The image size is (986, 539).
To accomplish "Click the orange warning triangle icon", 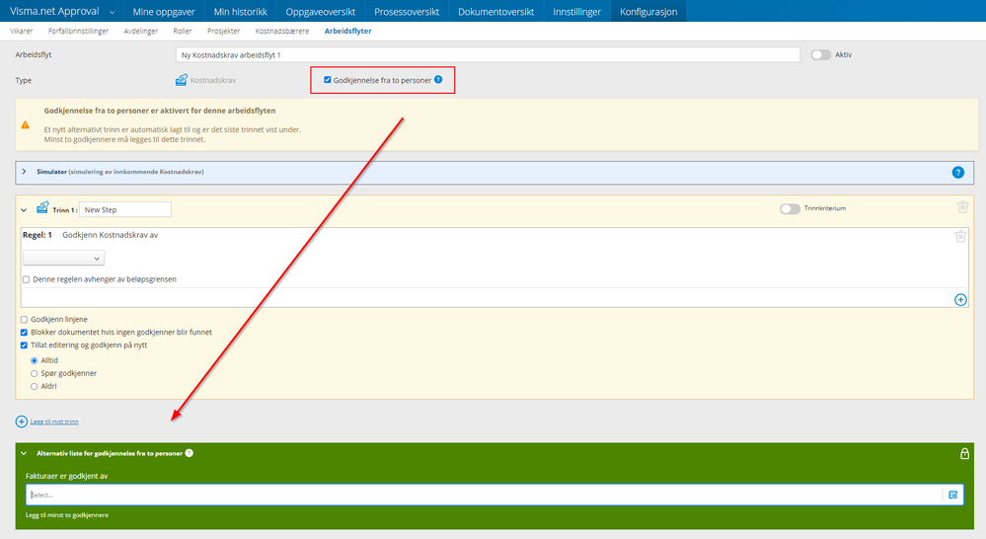I will click(25, 124).
